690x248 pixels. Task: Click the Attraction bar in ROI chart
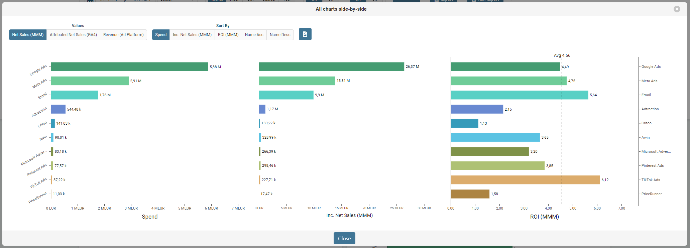(477, 109)
